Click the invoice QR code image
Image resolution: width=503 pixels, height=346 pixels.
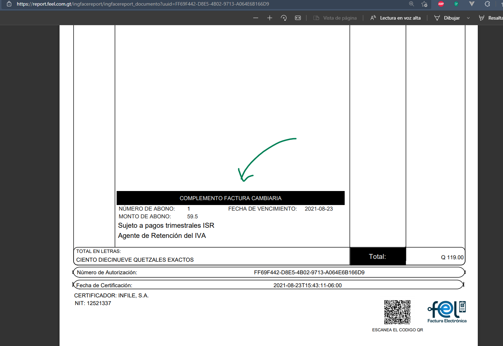pyautogui.click(x=397, y=312)
